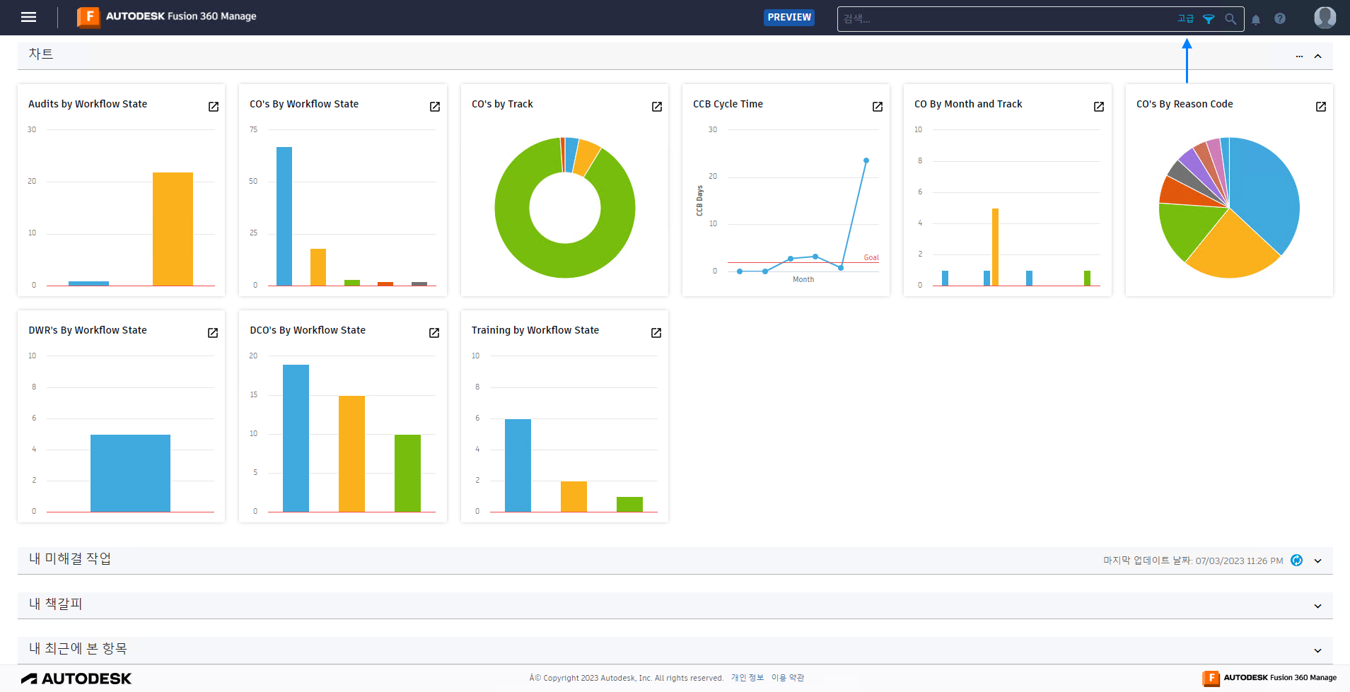This screenshot has width=1350, height=692.
Task: Click the last update date text
Action: [x=1193, y=561]
